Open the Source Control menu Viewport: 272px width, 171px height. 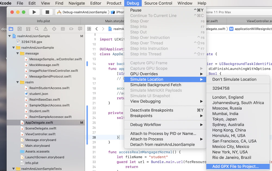pyautogui.click(x=158, y=3)
